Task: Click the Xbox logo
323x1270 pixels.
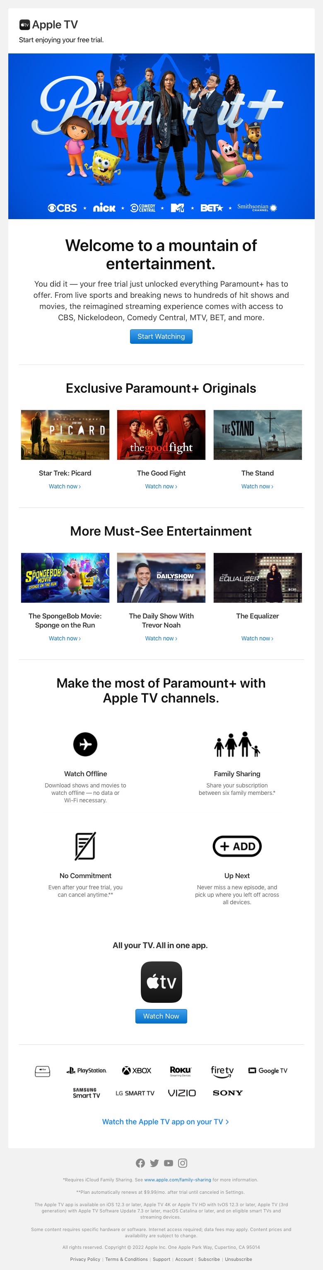Action: (x=137, y=1070)
